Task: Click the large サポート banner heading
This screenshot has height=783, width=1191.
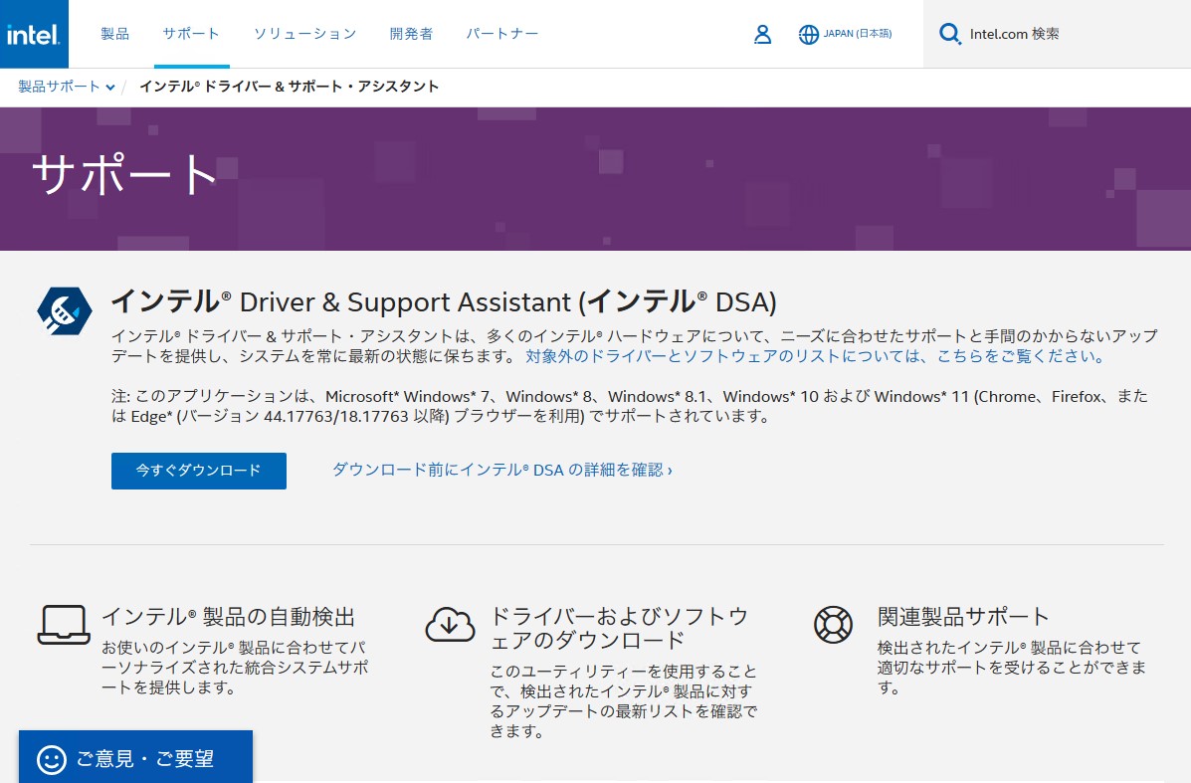Action: (124, 175)
